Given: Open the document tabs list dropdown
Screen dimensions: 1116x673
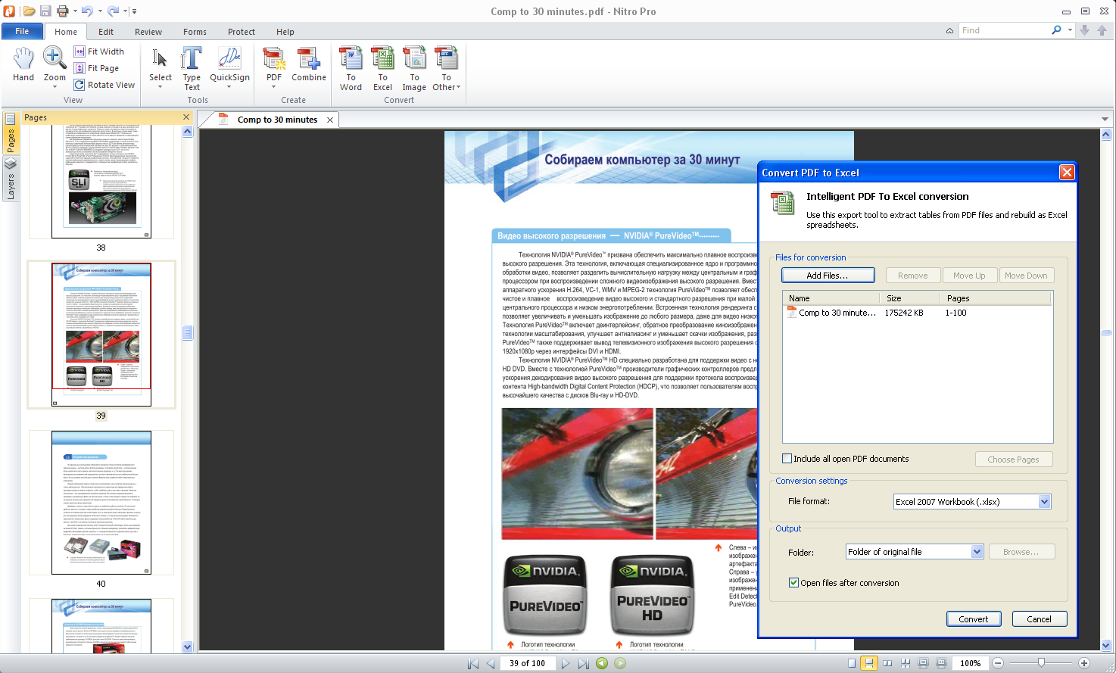Looking at the screenshot, I should click(x=1105, y=120).
